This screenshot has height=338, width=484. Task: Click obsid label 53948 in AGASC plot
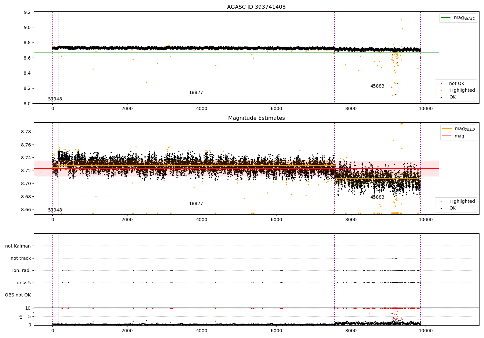55,99
